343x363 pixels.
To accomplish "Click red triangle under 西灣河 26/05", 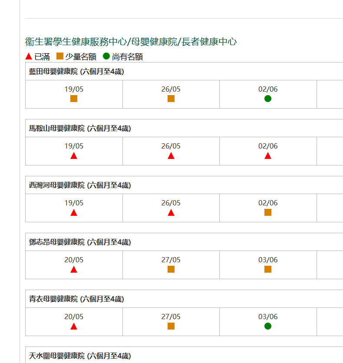I will pyautogui.click(x=171, y=213).
